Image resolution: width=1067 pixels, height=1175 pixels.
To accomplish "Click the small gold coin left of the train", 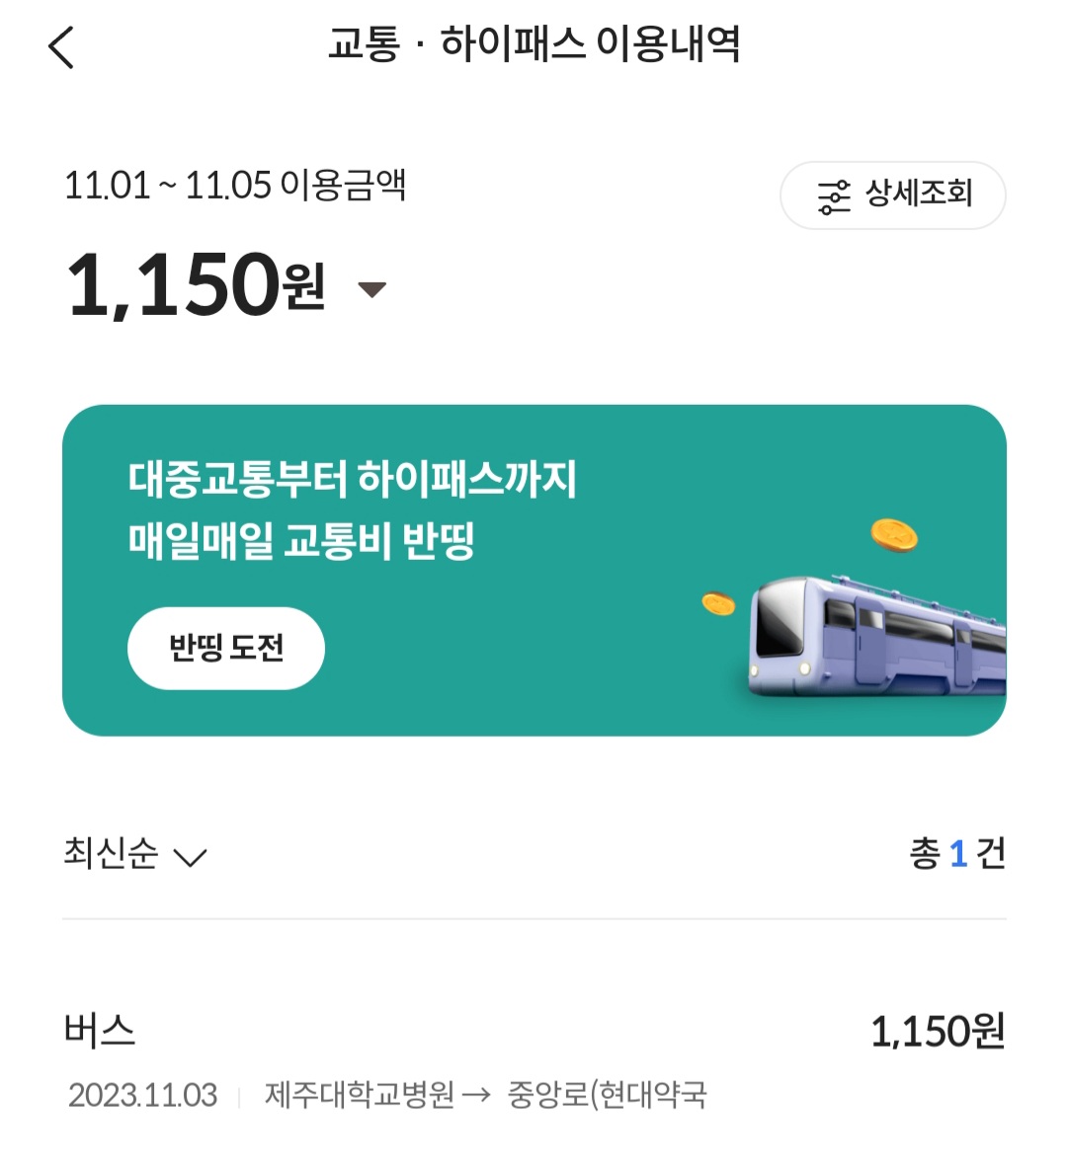I will tap(718, 603).
